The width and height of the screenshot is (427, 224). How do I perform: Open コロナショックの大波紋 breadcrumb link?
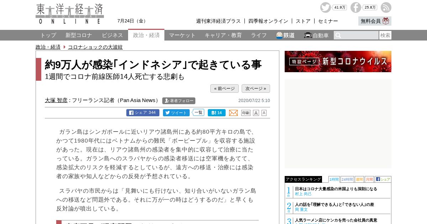click(95, 47)
